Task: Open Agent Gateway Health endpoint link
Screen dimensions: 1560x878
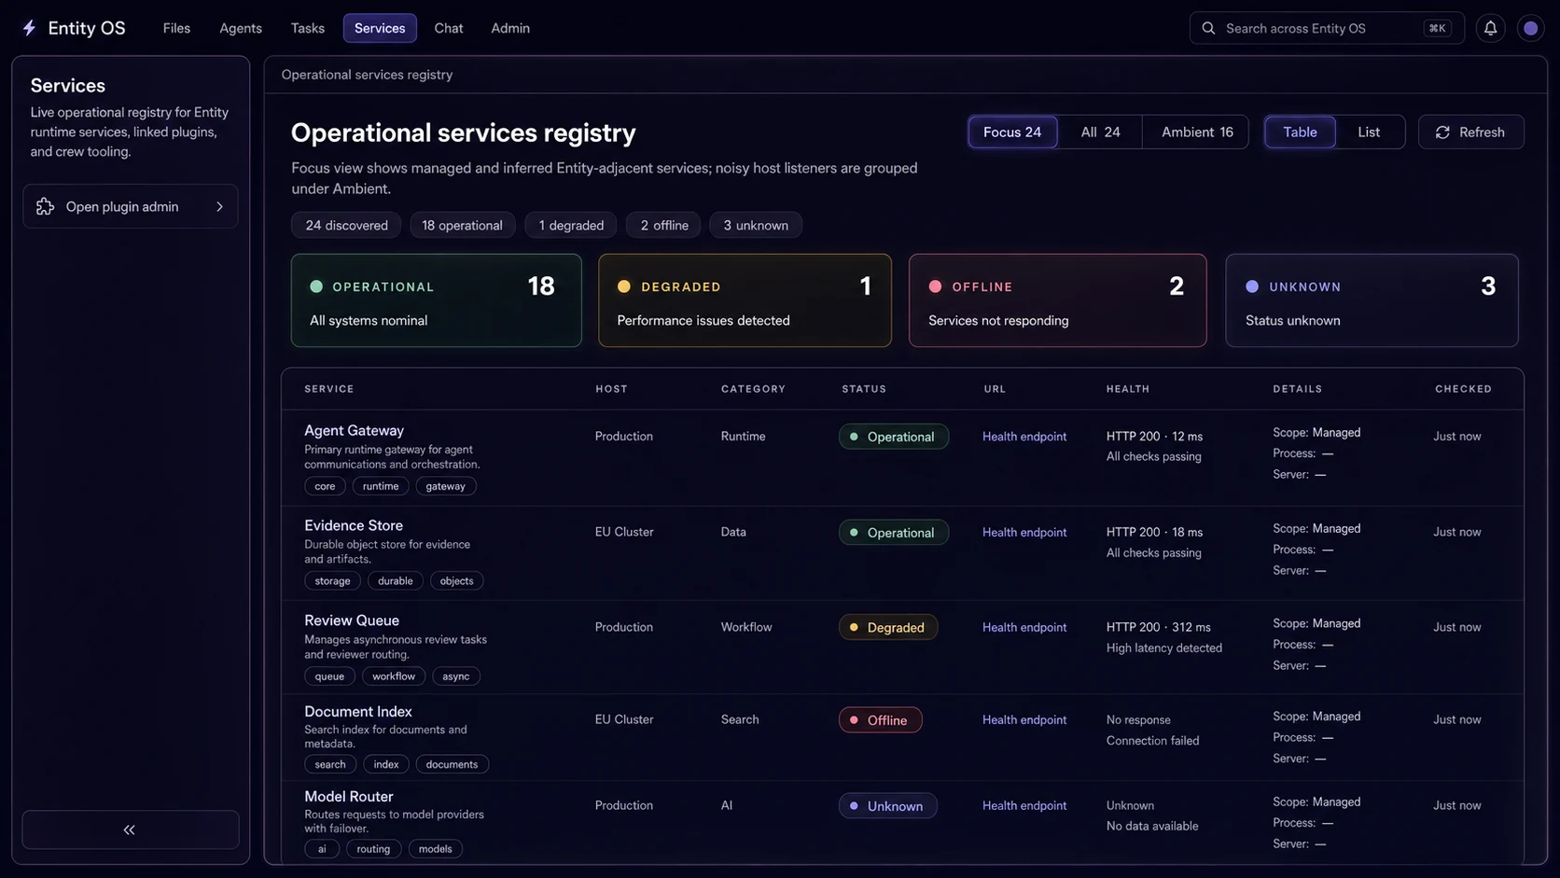Action: pos(1024,437)
